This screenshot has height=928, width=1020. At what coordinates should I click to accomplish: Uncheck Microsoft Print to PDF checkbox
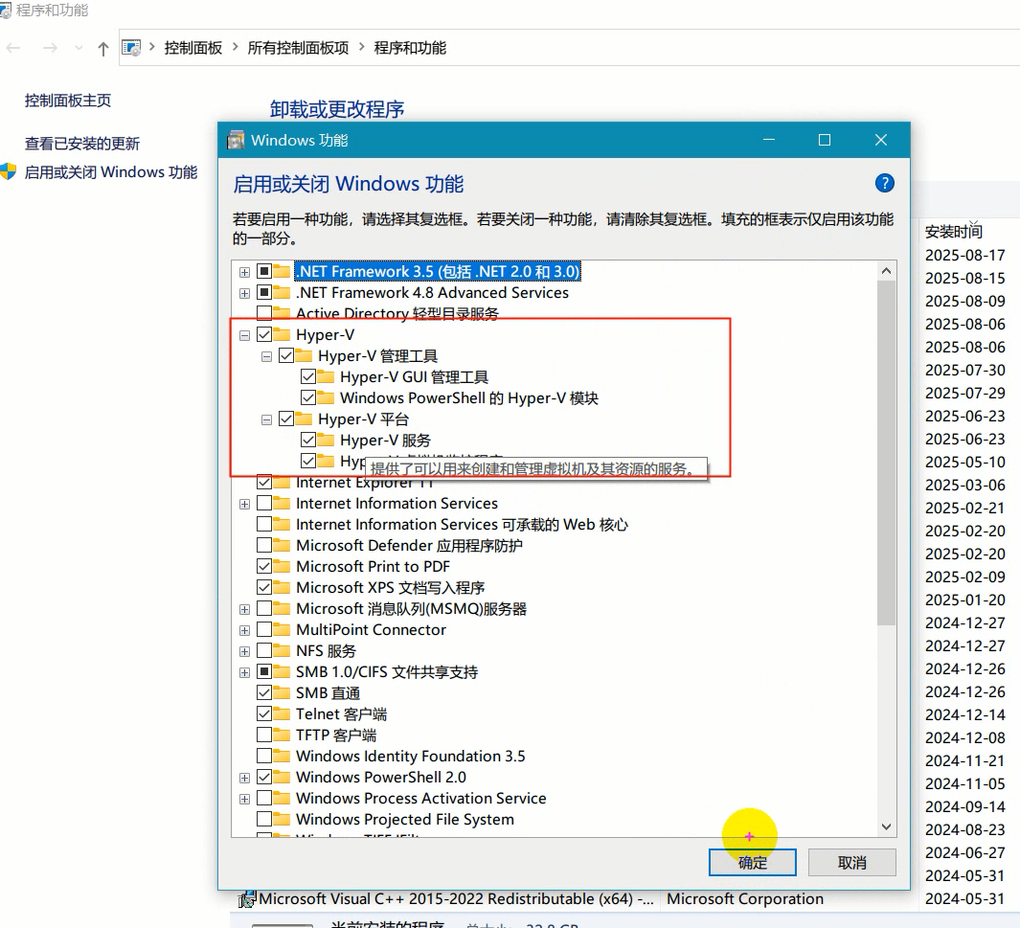coord(264,566)
